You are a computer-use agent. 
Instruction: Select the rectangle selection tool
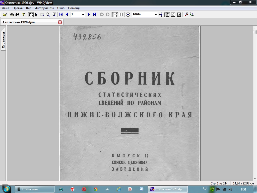pyautogui.click(x=42, y=15)
